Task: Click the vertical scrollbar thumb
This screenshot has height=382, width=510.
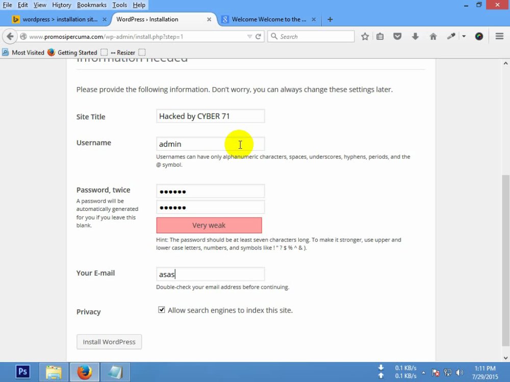Action: 505,261
